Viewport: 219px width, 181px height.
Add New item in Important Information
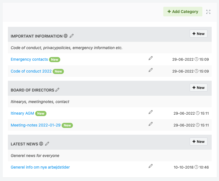(x=198, y=34)
